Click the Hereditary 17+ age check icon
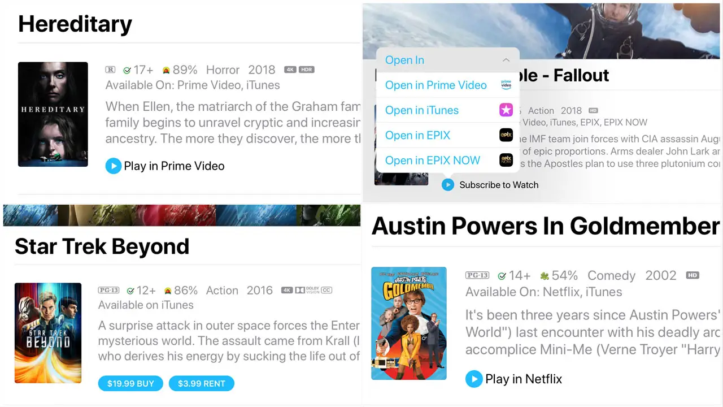The image size is (723, 407). click(x=127, y=71)
